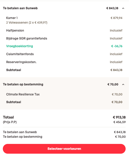Click the € 70,00 destination header amount
Screen dimensions: 131x157
pos(113,84)
